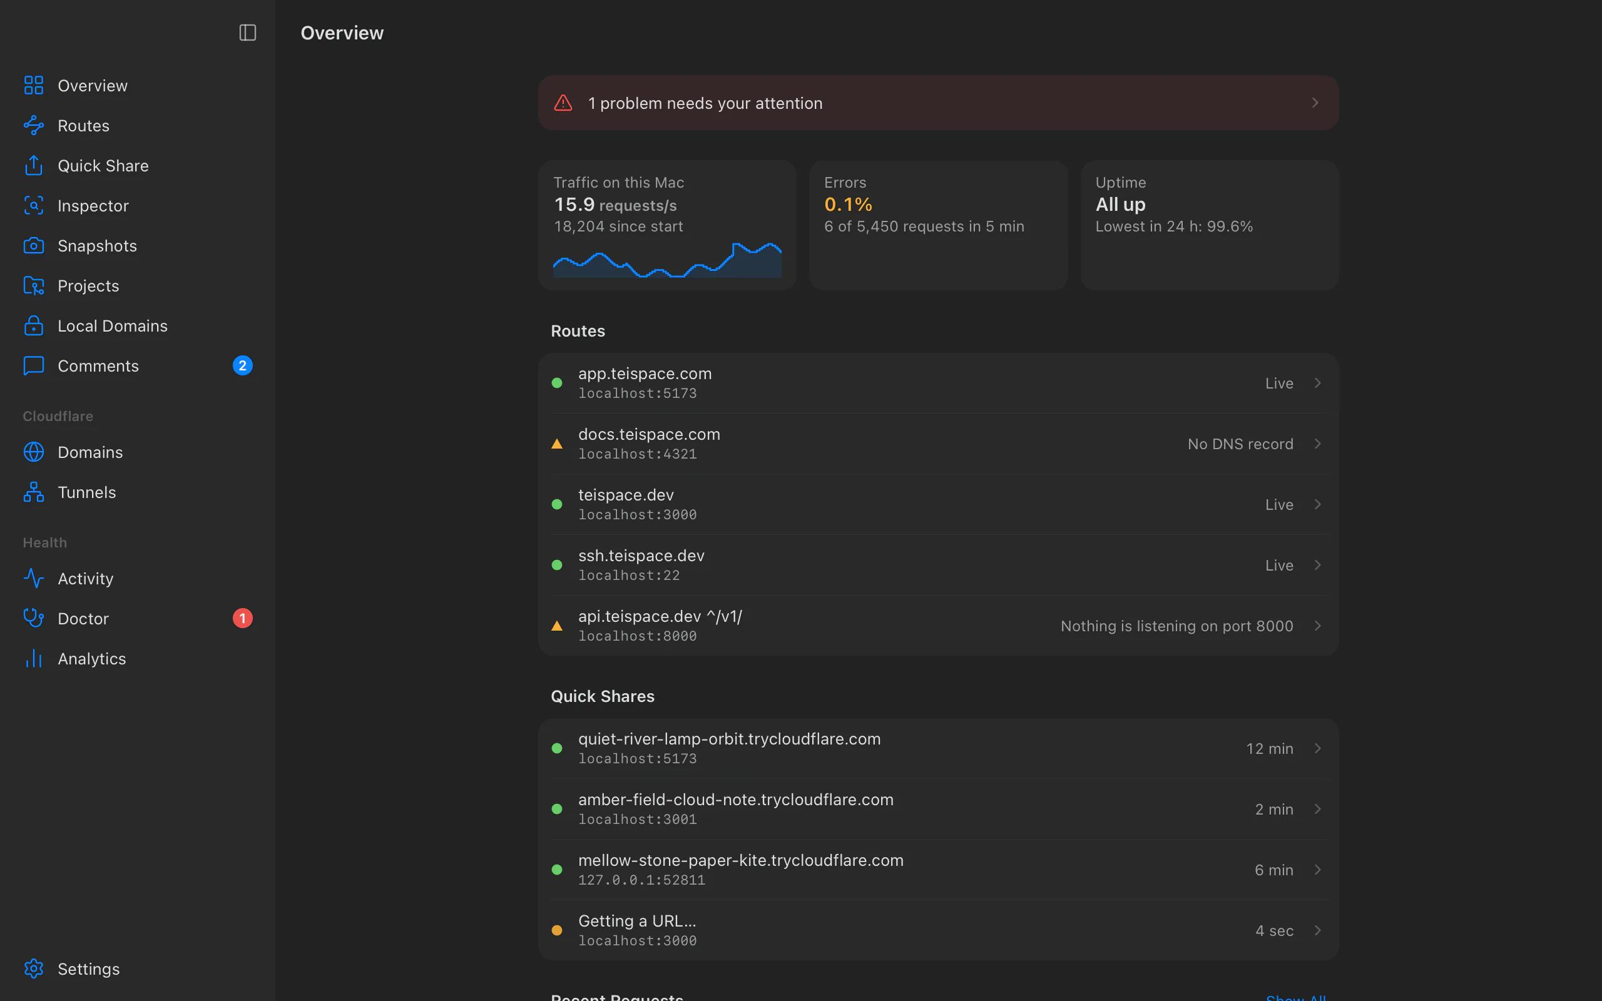Click the Traffic on this Mac card
Viewport: 1602px width, 1001px height.
667,225
